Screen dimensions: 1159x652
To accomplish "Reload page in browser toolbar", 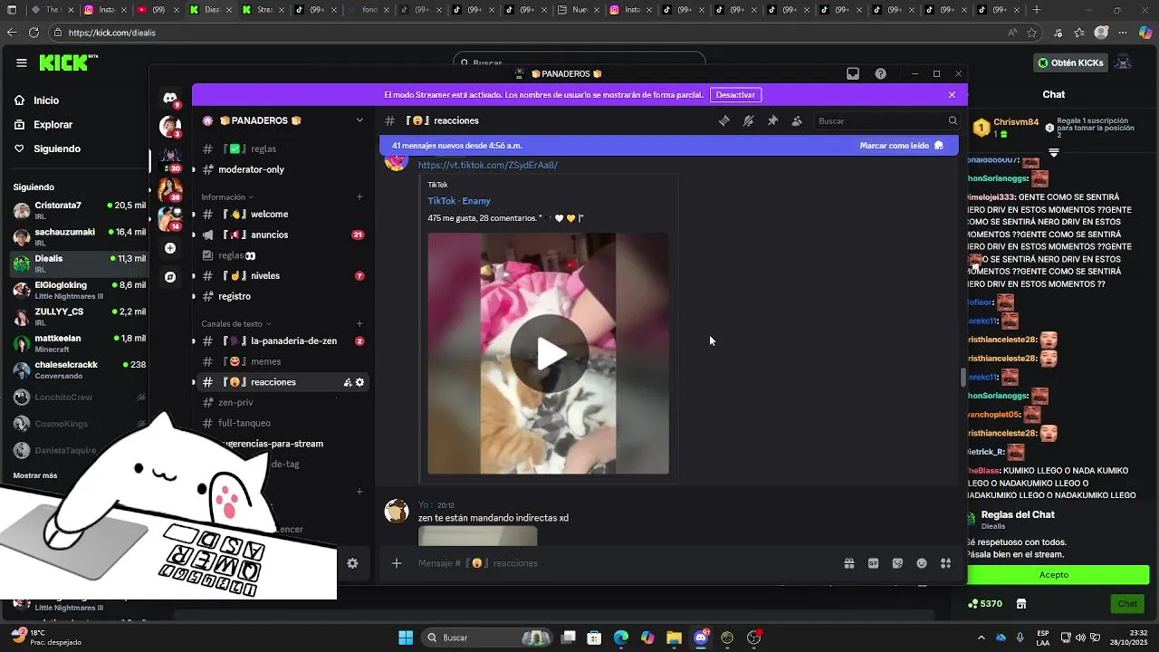I will [34, 33].
